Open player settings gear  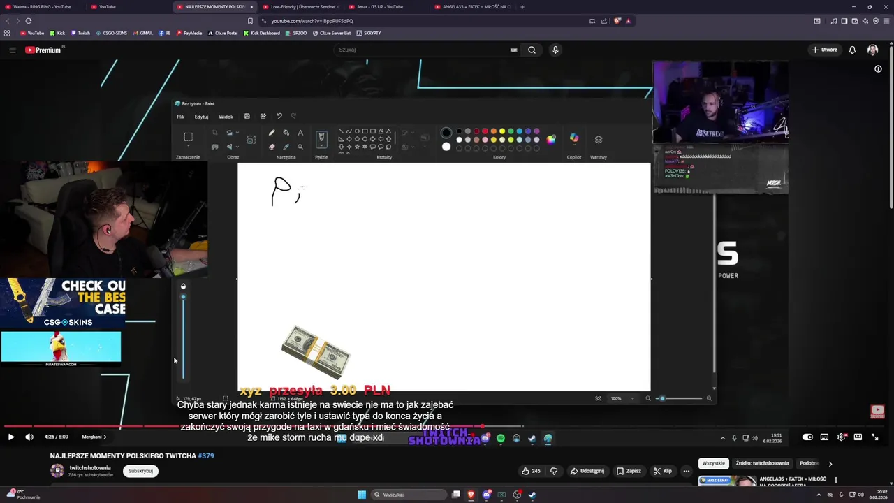coord(841,437)
